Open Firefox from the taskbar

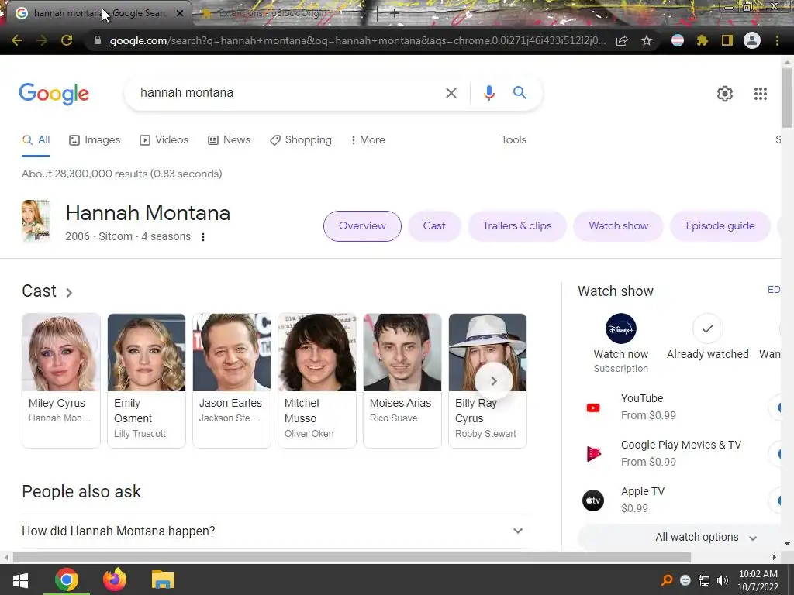(115, 580)
